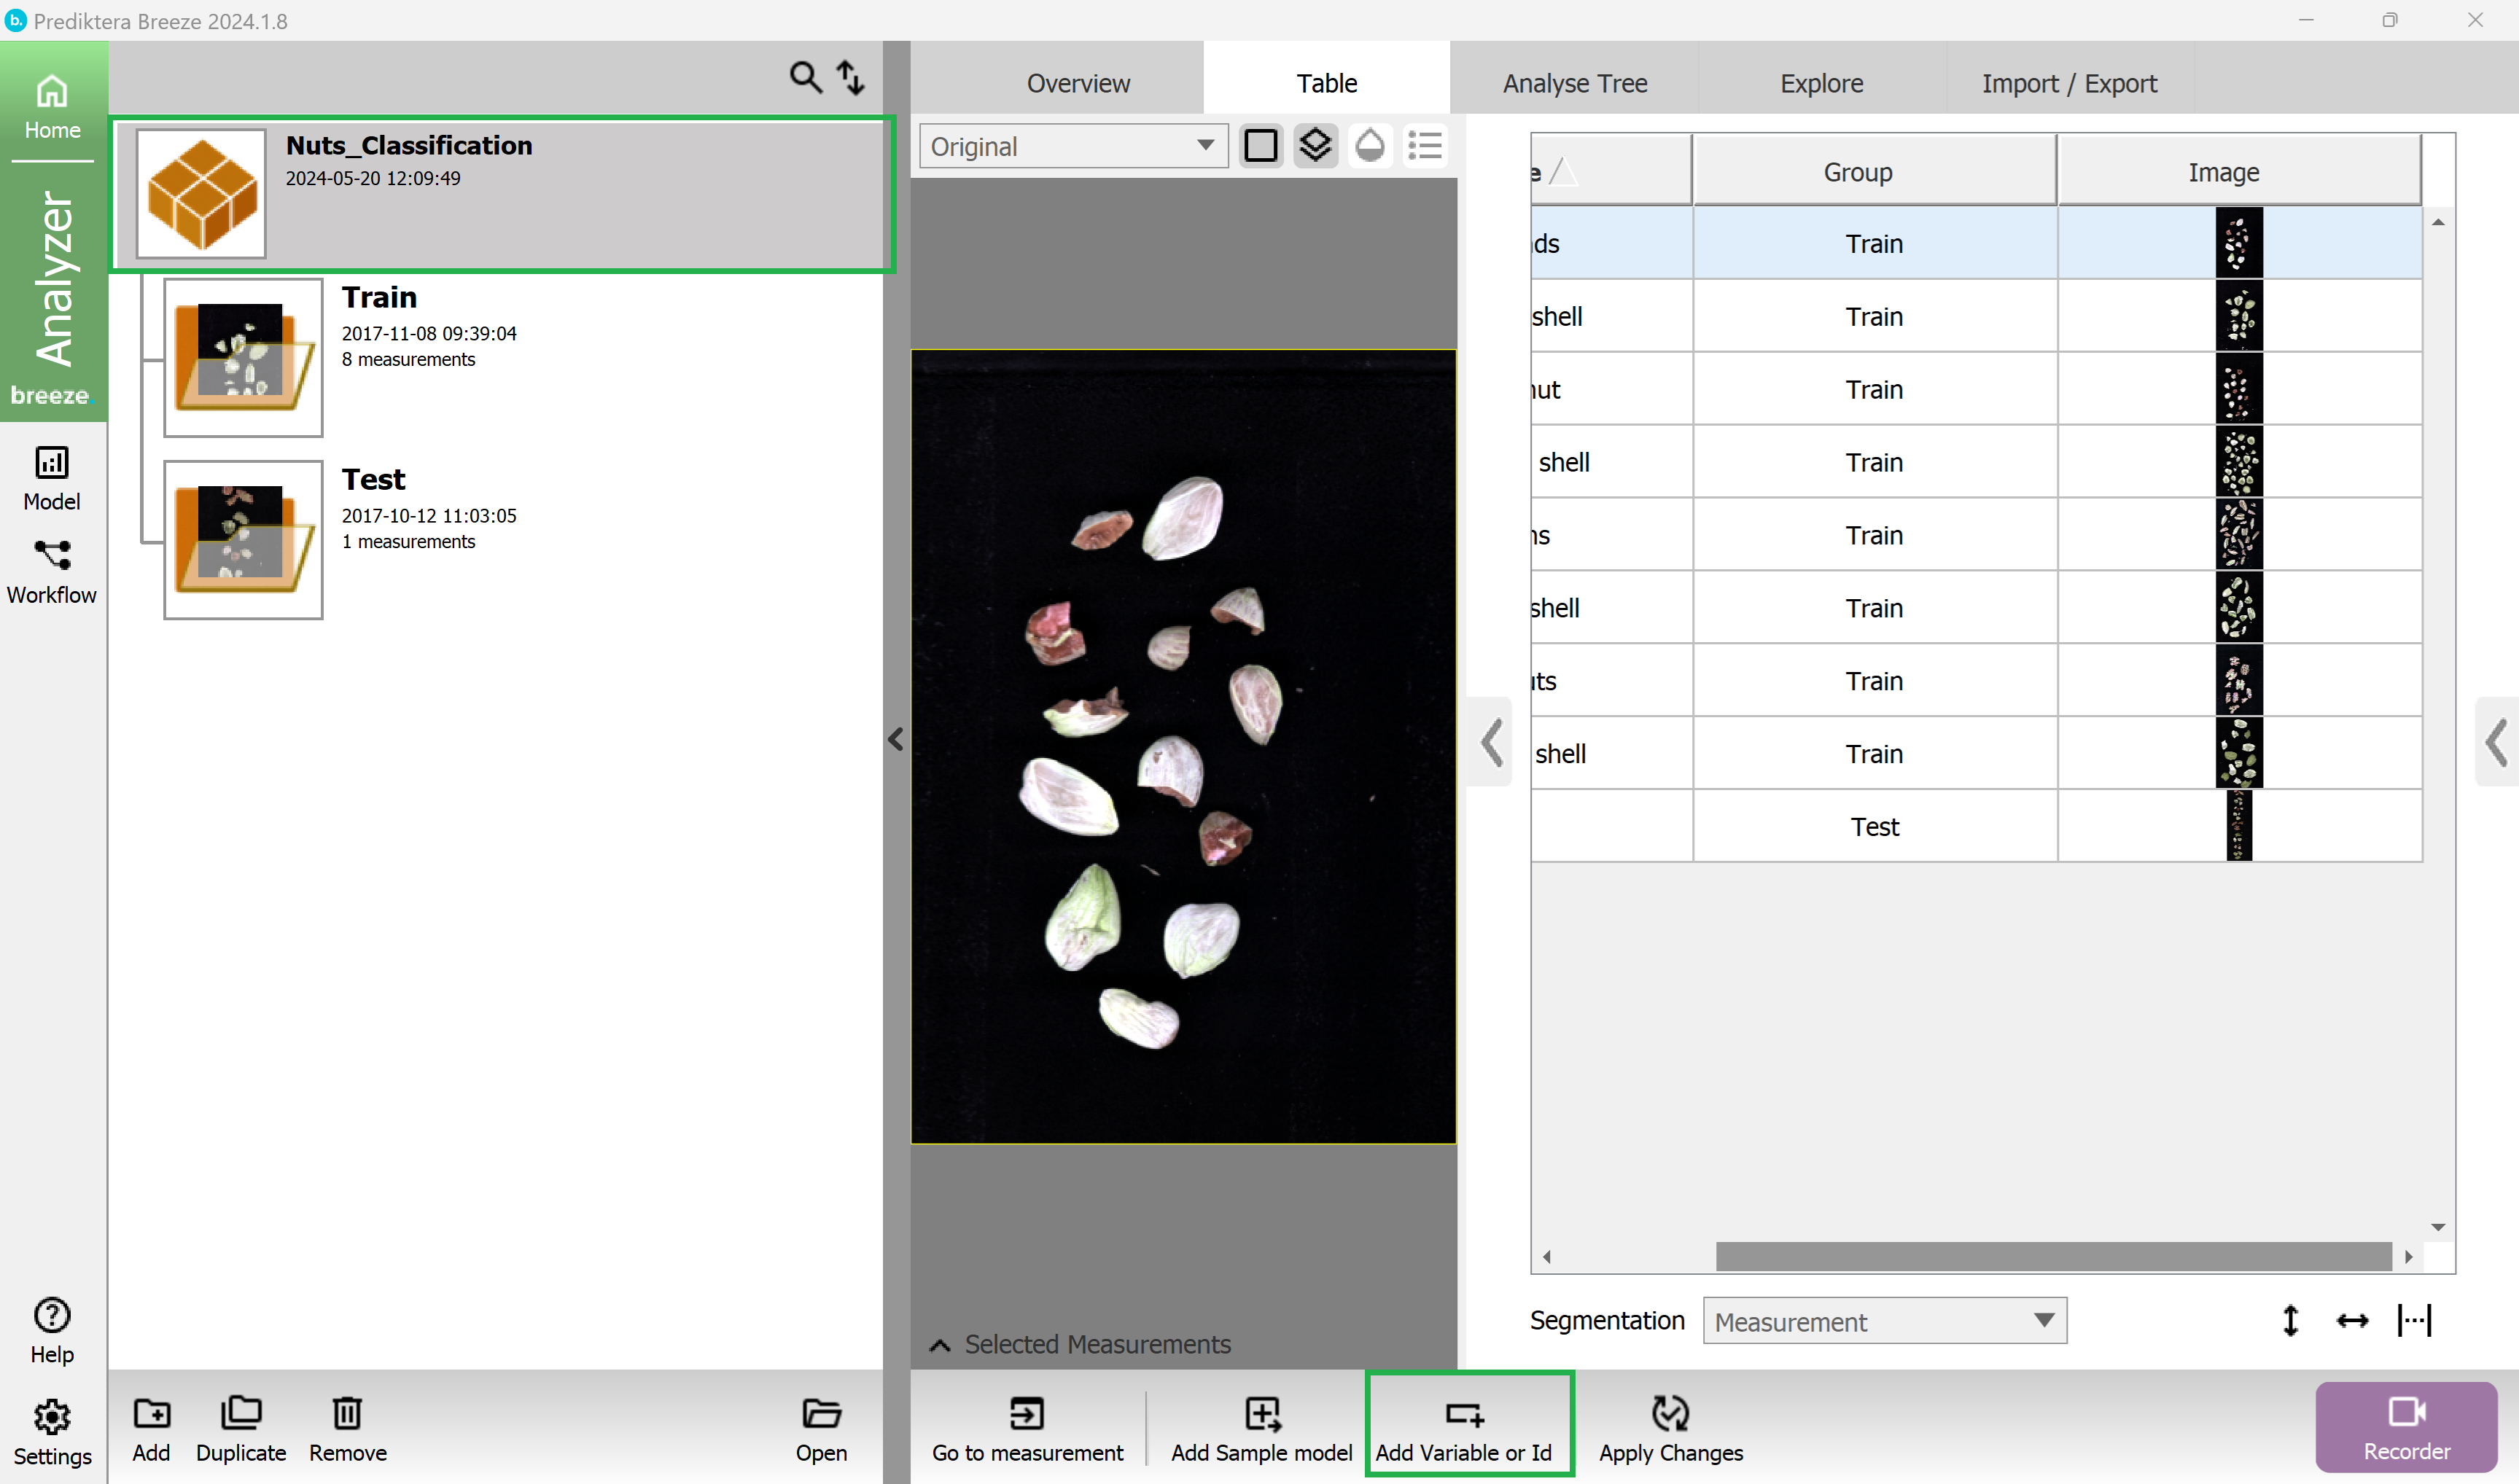Click the Apply Changes button
The height and width of the screenshot is (1484, 2519).
click(1670, 1426)
